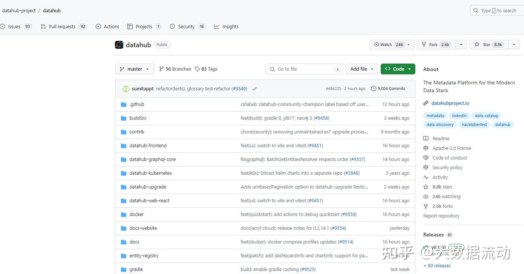
Task: Visit the datahubproject.io website link
Action: [450, 103]
